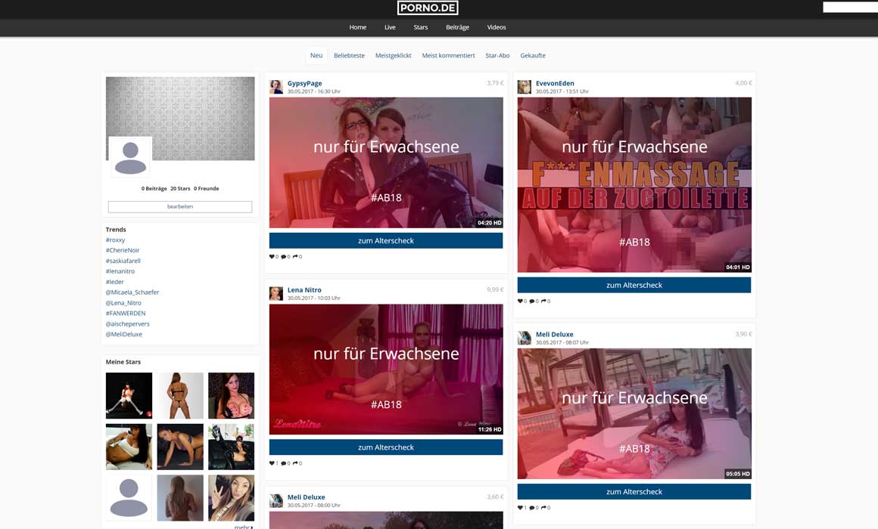
Task: Click share arrow icon under the EvevonEden post
Action: coord(544,302)
